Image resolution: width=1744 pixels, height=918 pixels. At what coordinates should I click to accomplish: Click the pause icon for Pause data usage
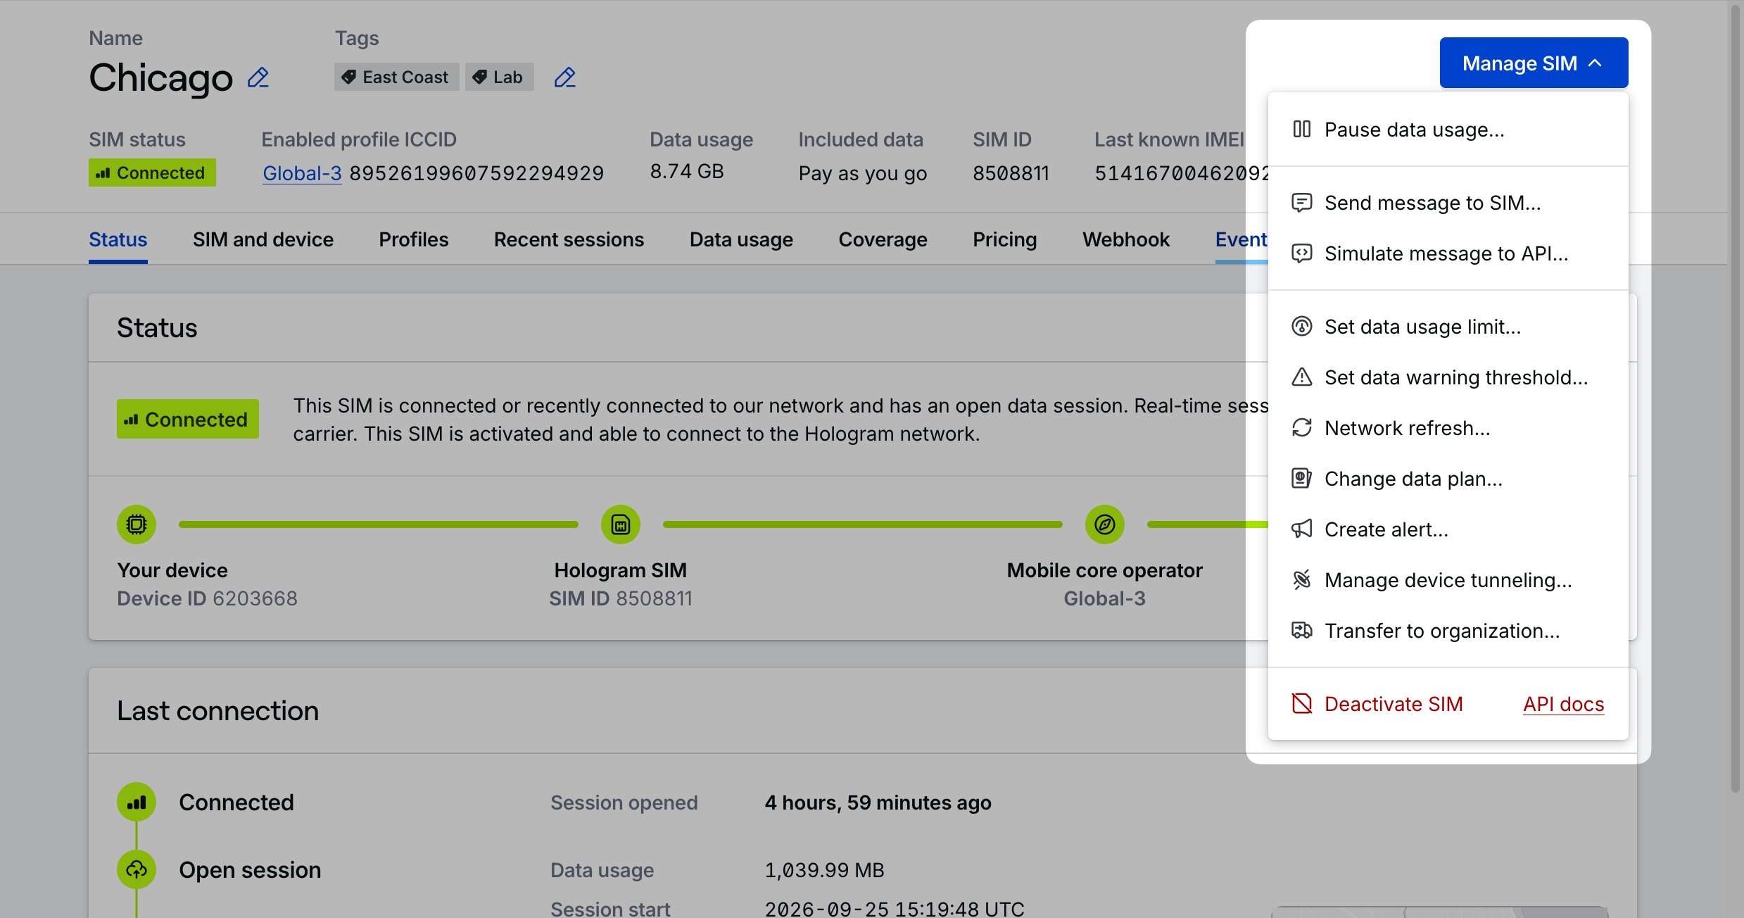(x=1301, y=130)
